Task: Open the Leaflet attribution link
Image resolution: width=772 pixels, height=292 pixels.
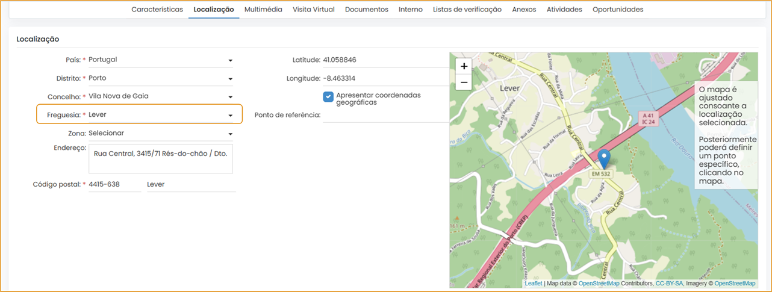Action: (533, 284)
